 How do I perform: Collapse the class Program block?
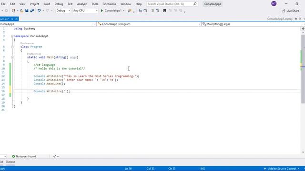coord(12,47)
